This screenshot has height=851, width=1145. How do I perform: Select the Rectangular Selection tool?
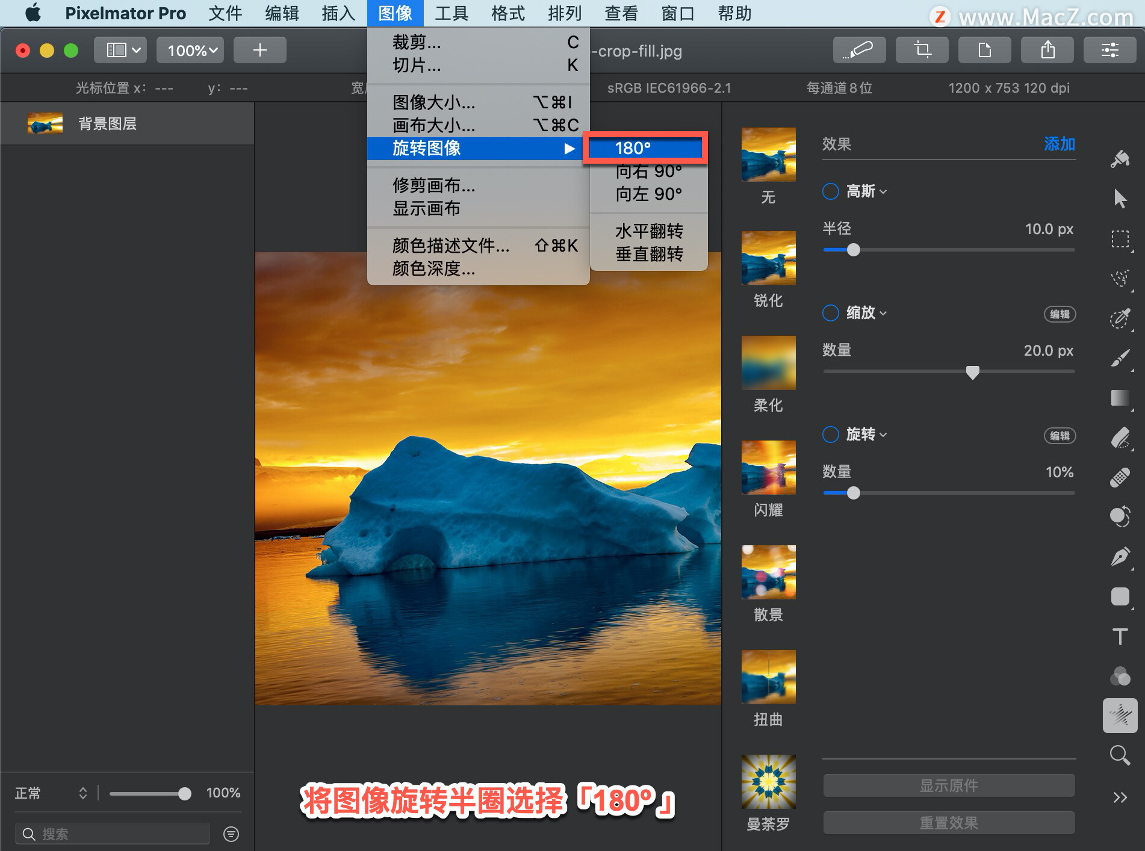pos(1120,239)
